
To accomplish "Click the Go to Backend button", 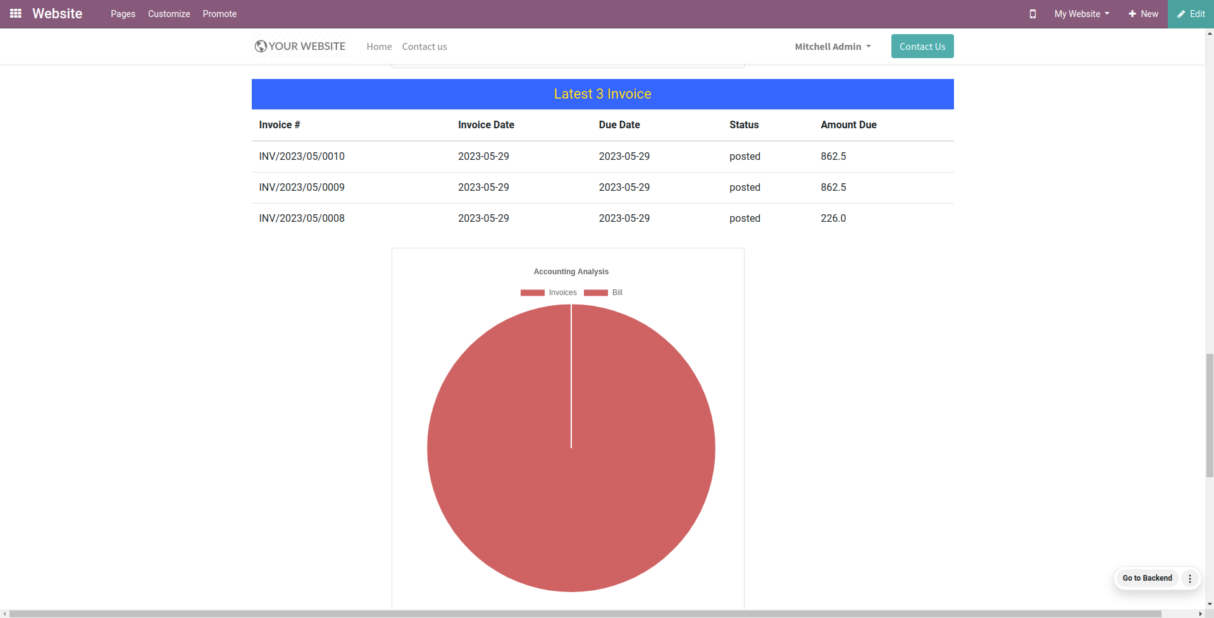I will tap(1147, 578).
